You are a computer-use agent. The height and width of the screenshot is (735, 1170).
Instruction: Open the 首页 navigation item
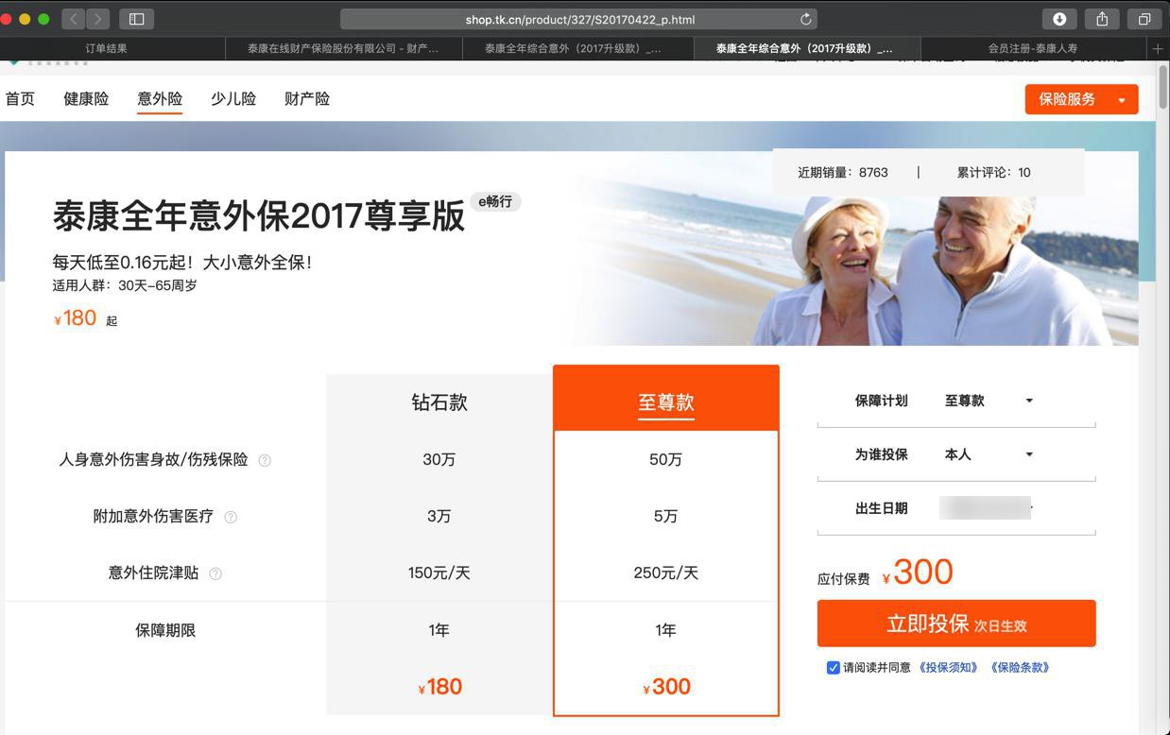point(20,99)
